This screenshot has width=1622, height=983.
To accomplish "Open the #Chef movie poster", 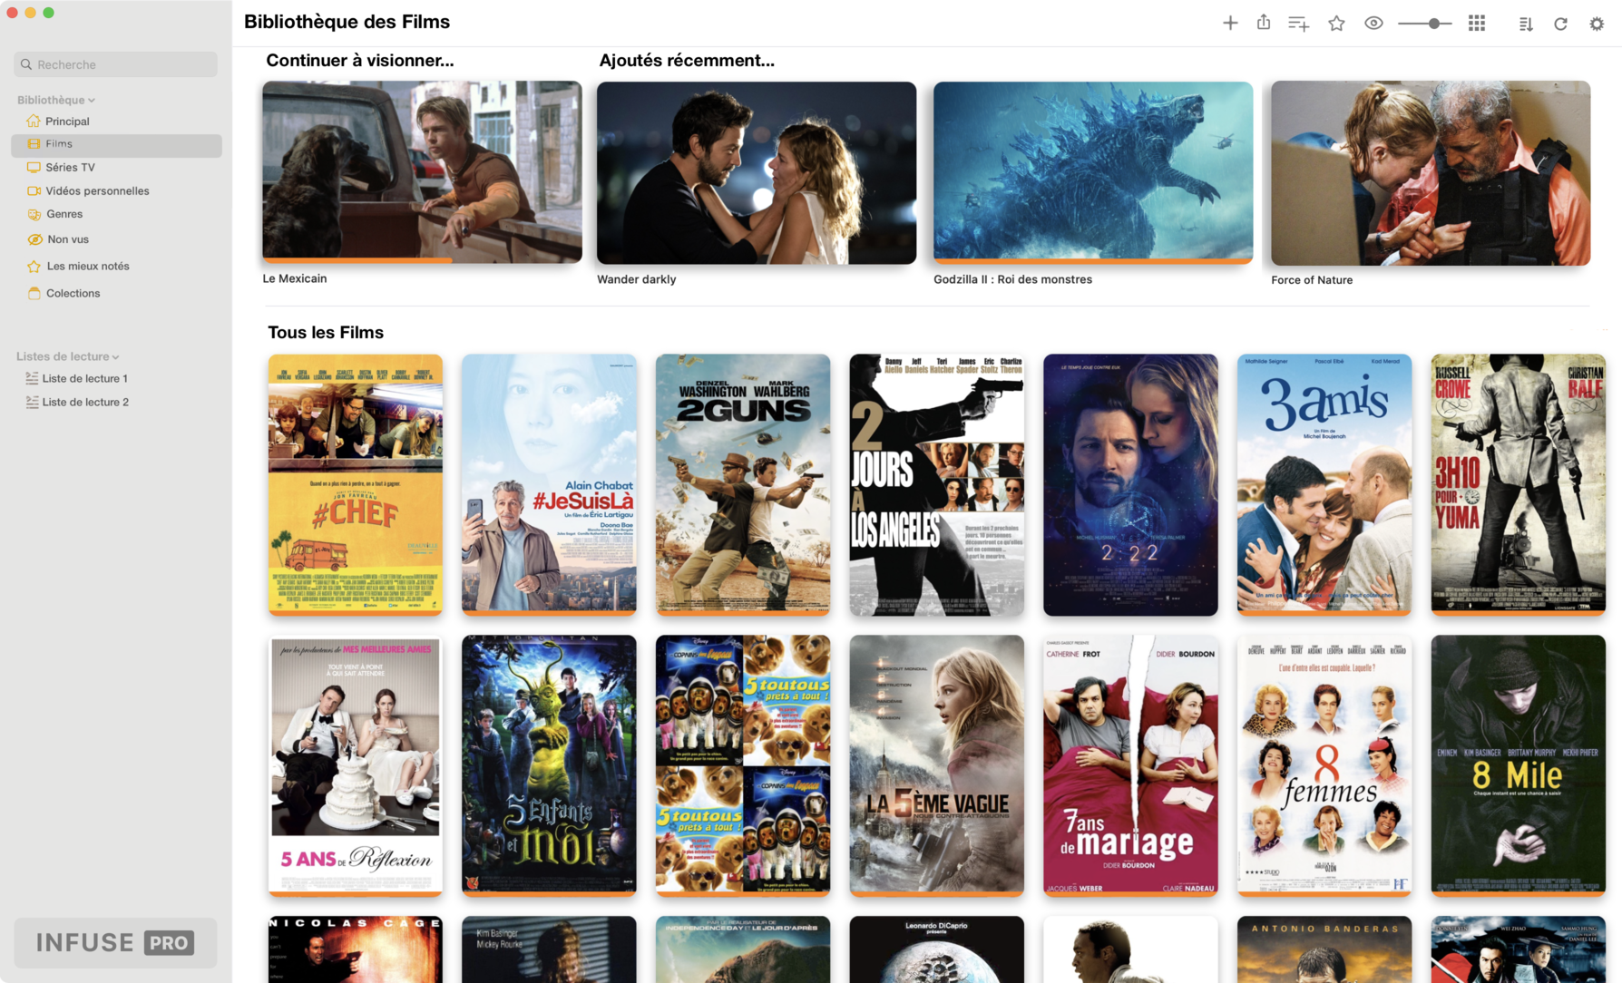I will tap(356, 485).
